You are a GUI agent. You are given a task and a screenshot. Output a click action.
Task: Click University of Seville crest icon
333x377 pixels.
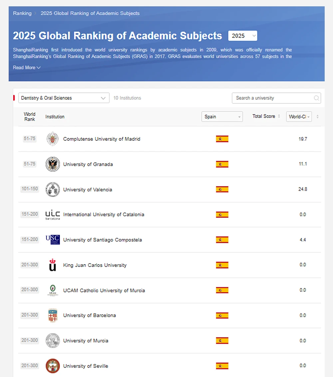pyautogui.click(x=53, y=366)
